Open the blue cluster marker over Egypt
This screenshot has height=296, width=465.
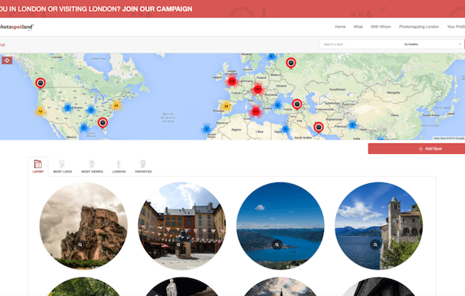285,129
